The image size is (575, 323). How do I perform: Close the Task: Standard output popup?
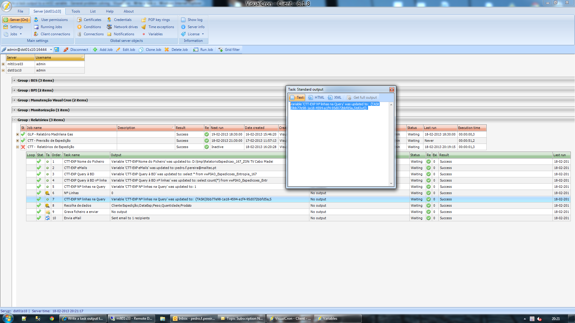(392, 89)
